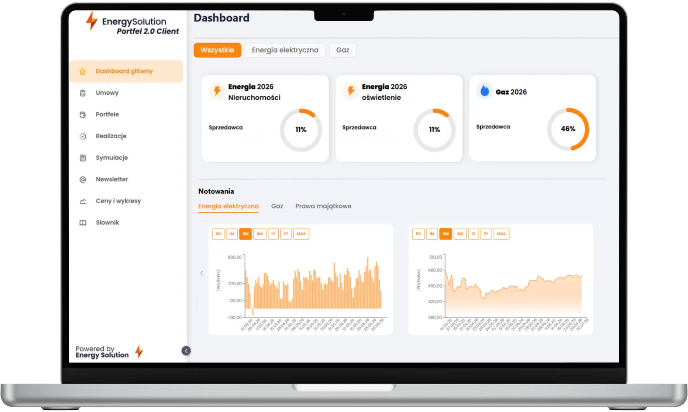Open the Prawa majątkowe tab
The image size is (688, 412).
point(323,206)
